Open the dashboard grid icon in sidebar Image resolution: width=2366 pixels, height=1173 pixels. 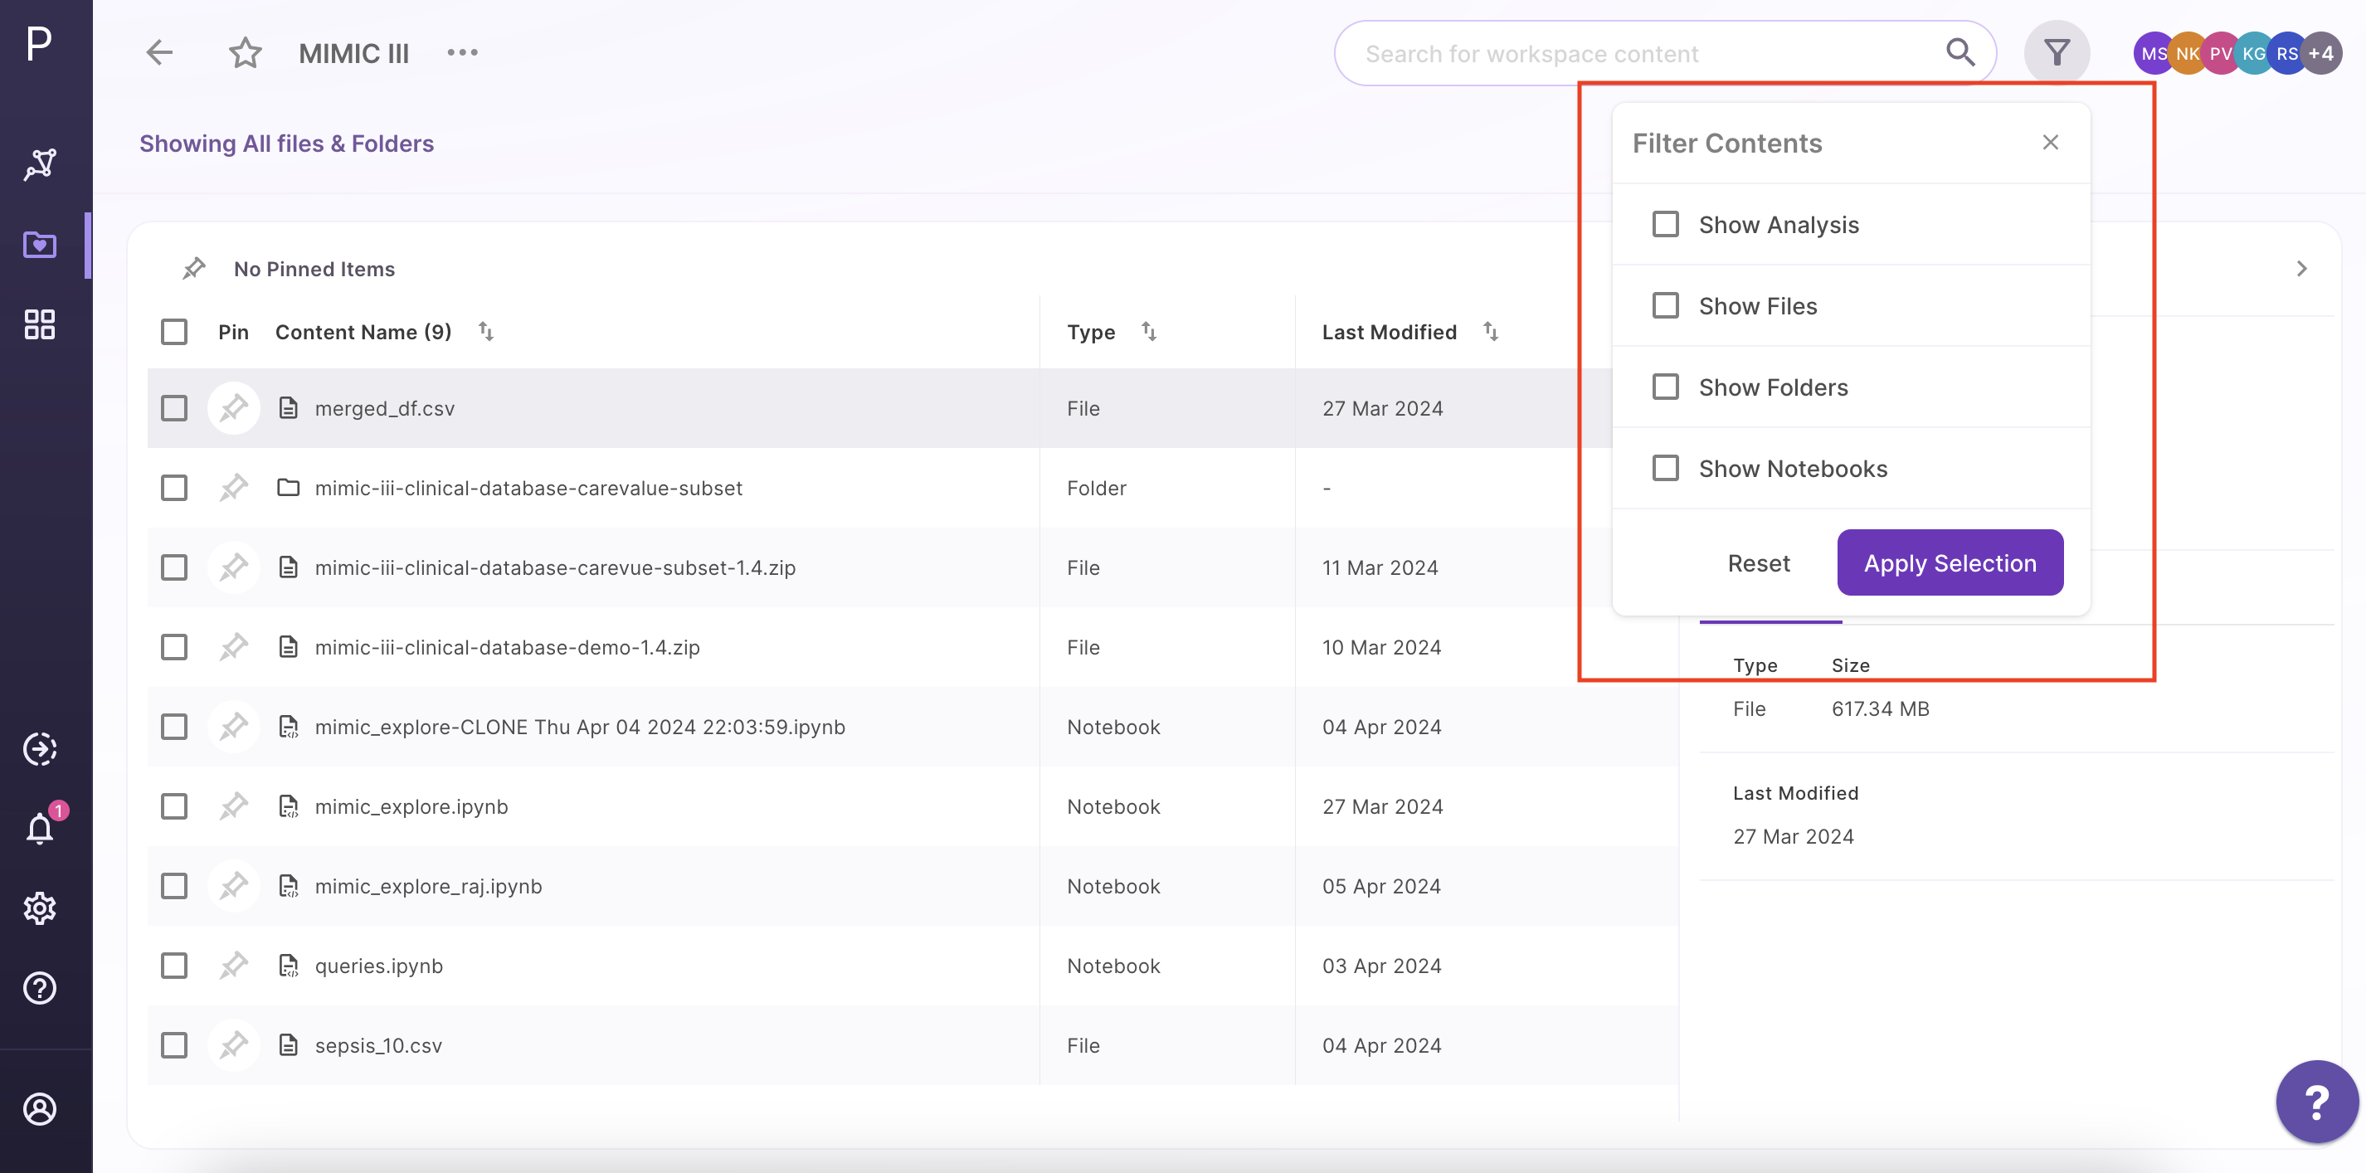coord(40,324)
